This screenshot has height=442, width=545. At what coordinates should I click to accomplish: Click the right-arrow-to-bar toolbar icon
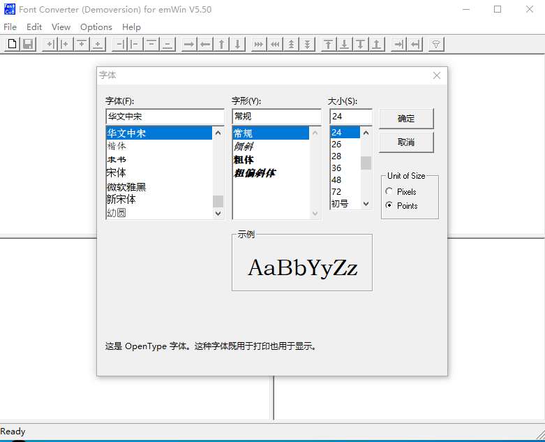point(398,44)
